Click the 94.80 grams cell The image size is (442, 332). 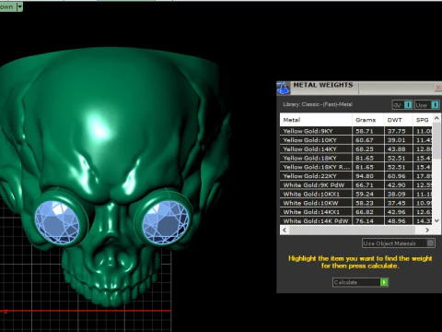[x=368, y=176]
